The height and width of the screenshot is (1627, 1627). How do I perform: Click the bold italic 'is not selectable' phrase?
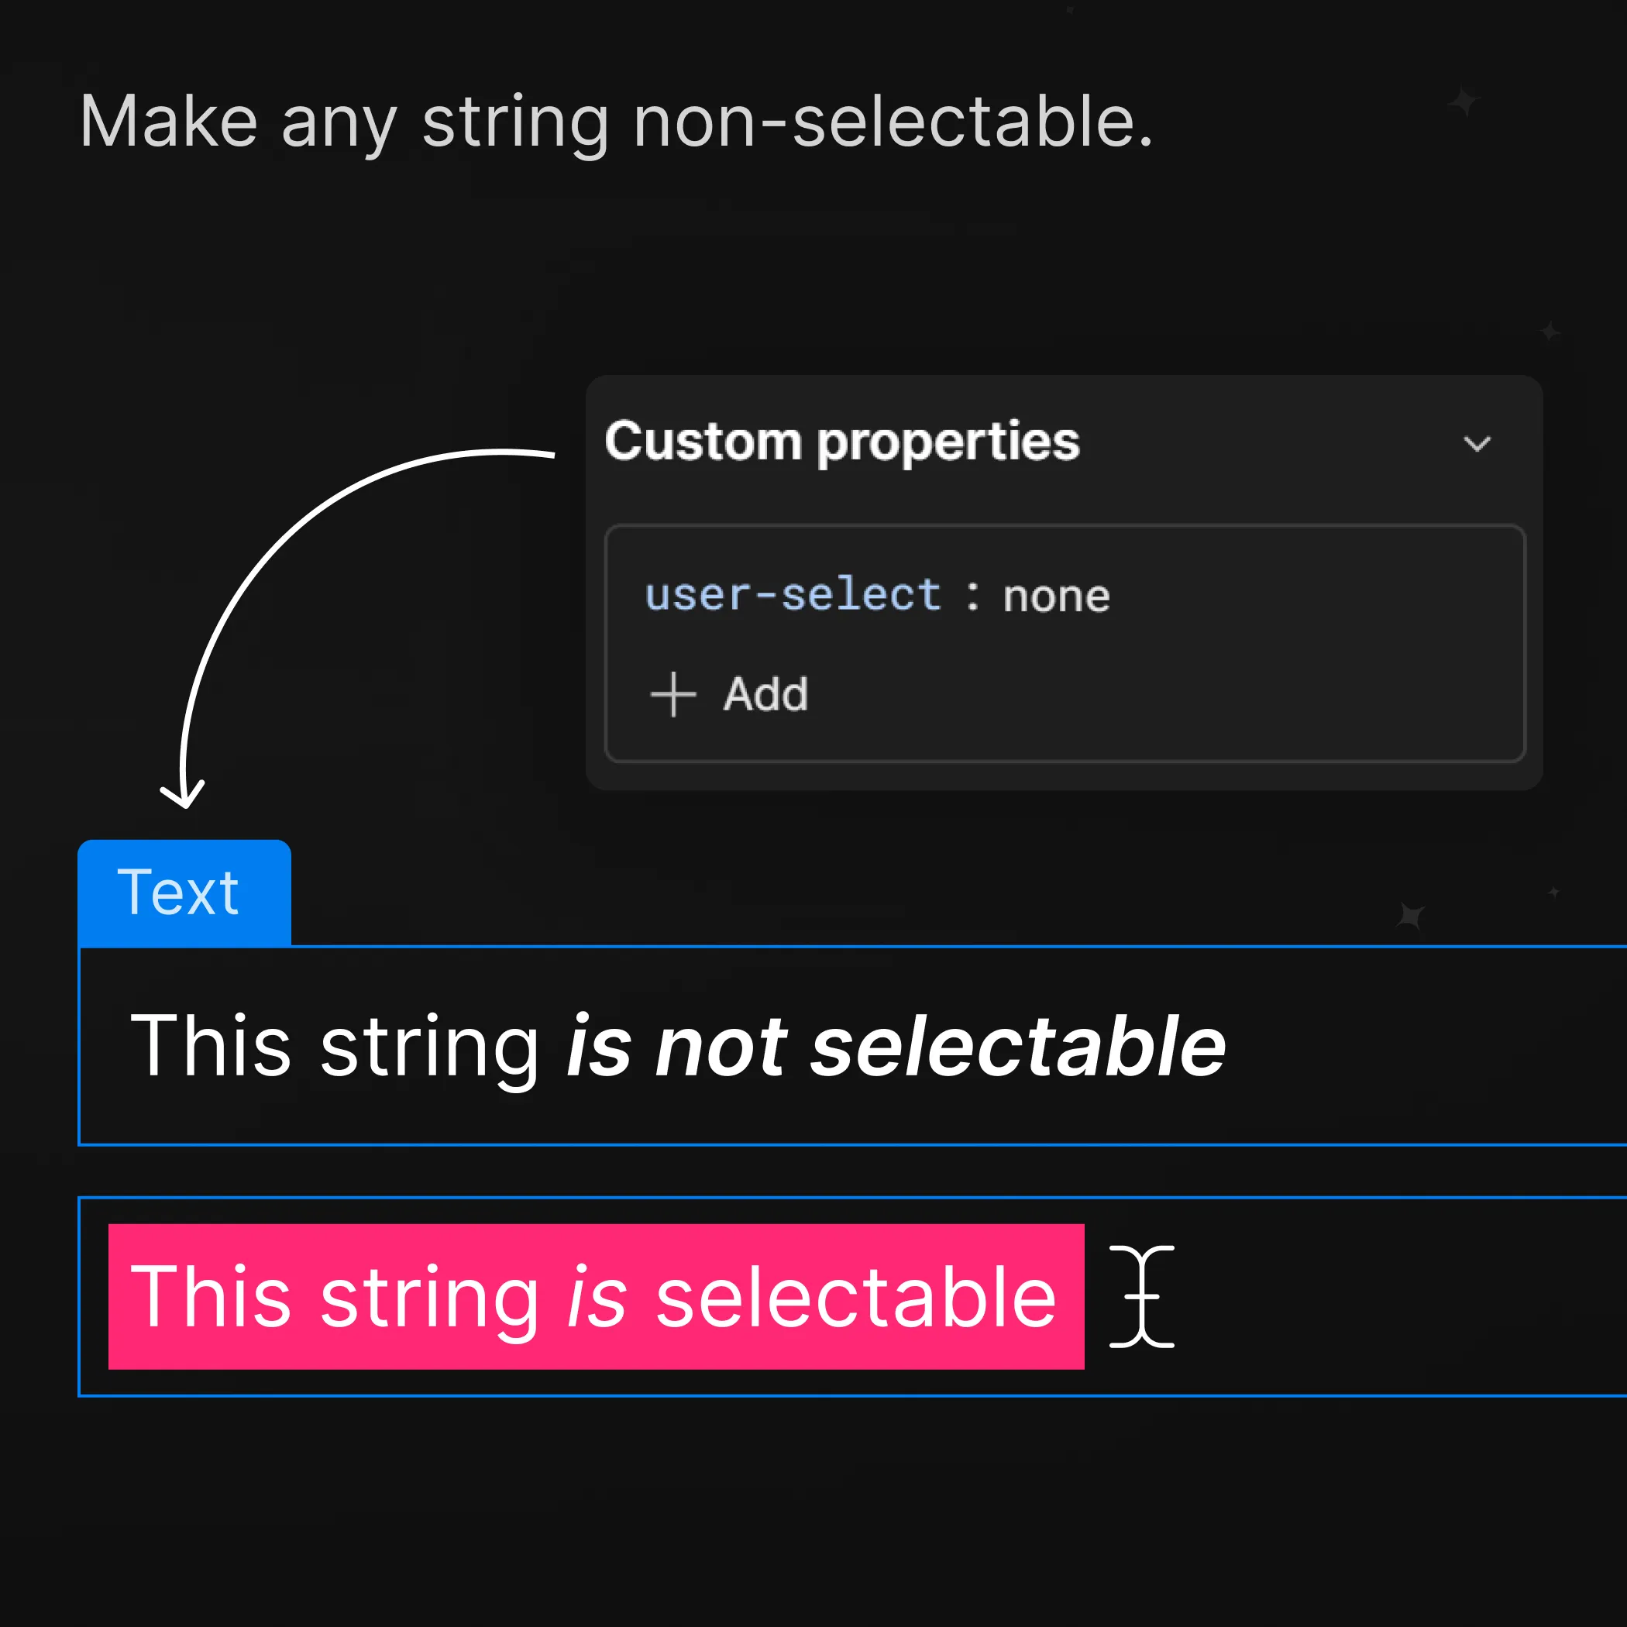click(896, 1046)
